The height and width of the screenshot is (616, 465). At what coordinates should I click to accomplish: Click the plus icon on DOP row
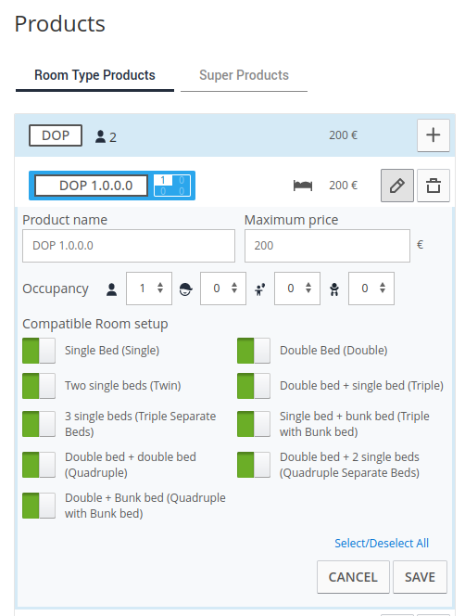(433, 135)
